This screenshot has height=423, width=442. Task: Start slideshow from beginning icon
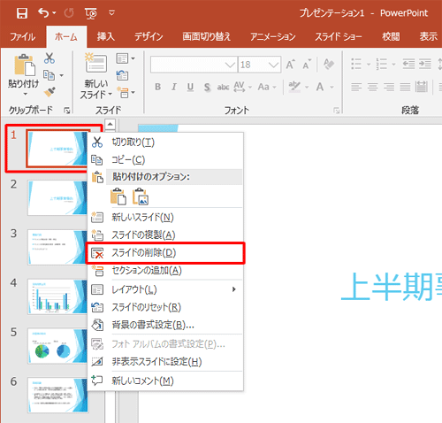tap(90, 13)
